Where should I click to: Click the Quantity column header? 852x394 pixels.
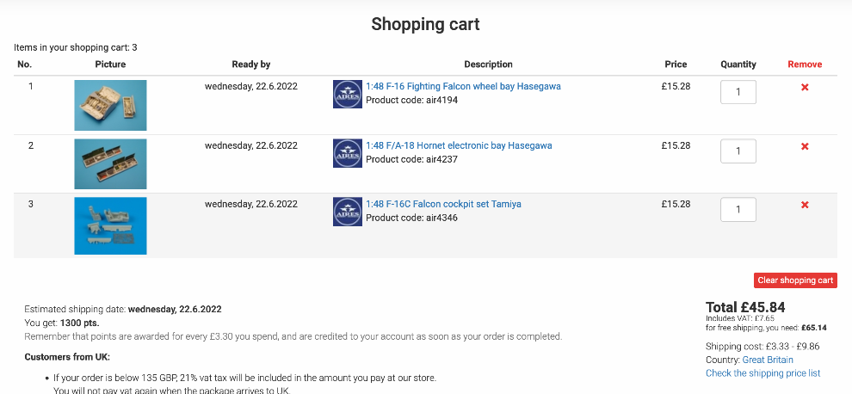(x=738, y=65)
